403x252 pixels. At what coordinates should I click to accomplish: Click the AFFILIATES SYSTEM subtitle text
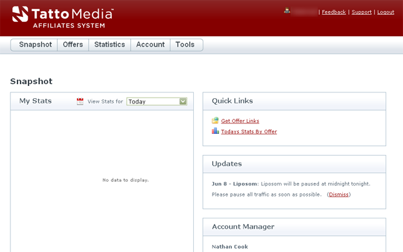pos(69,25)
